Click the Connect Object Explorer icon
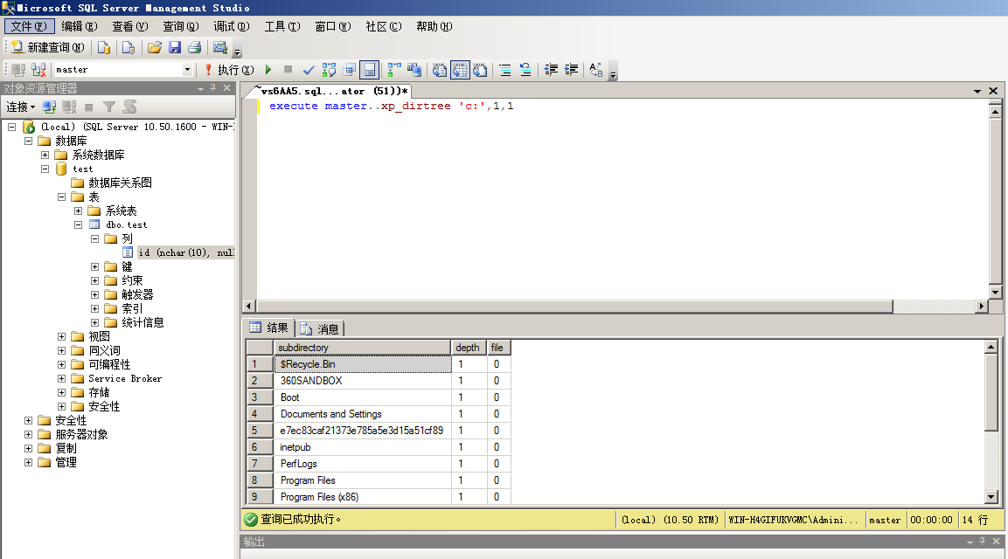 tap(49, 107)
